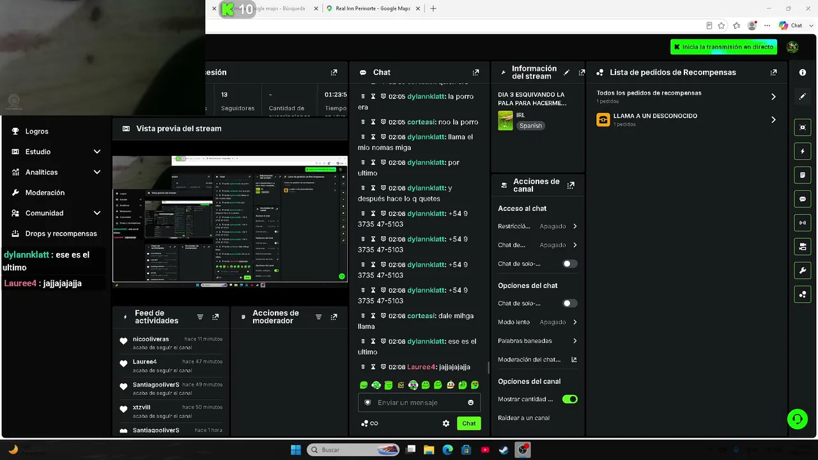
Task: Disable the Mostrar cantidad switch
Action: [x=569, y=399]
